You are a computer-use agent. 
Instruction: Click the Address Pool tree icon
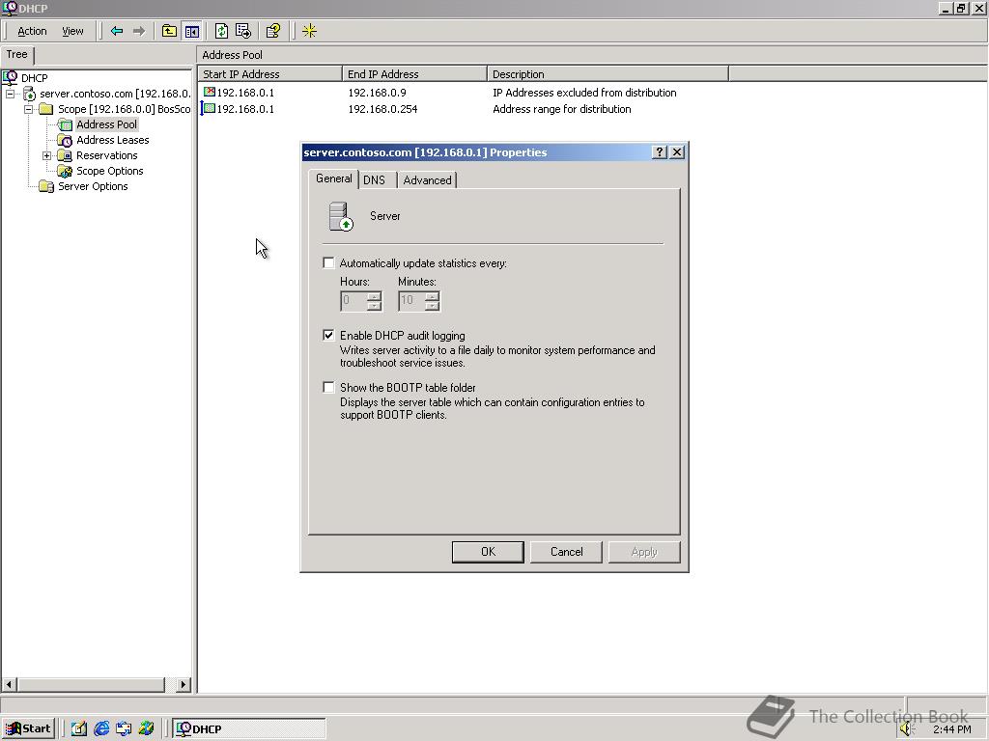click(x=65, y=124)
